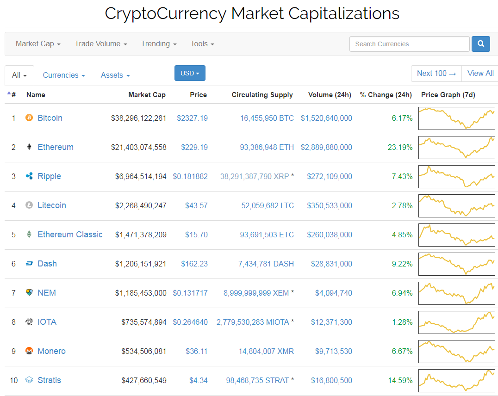498x396 pixels.
Task: Click the Dash logo icon
Action: coord(29,264)
